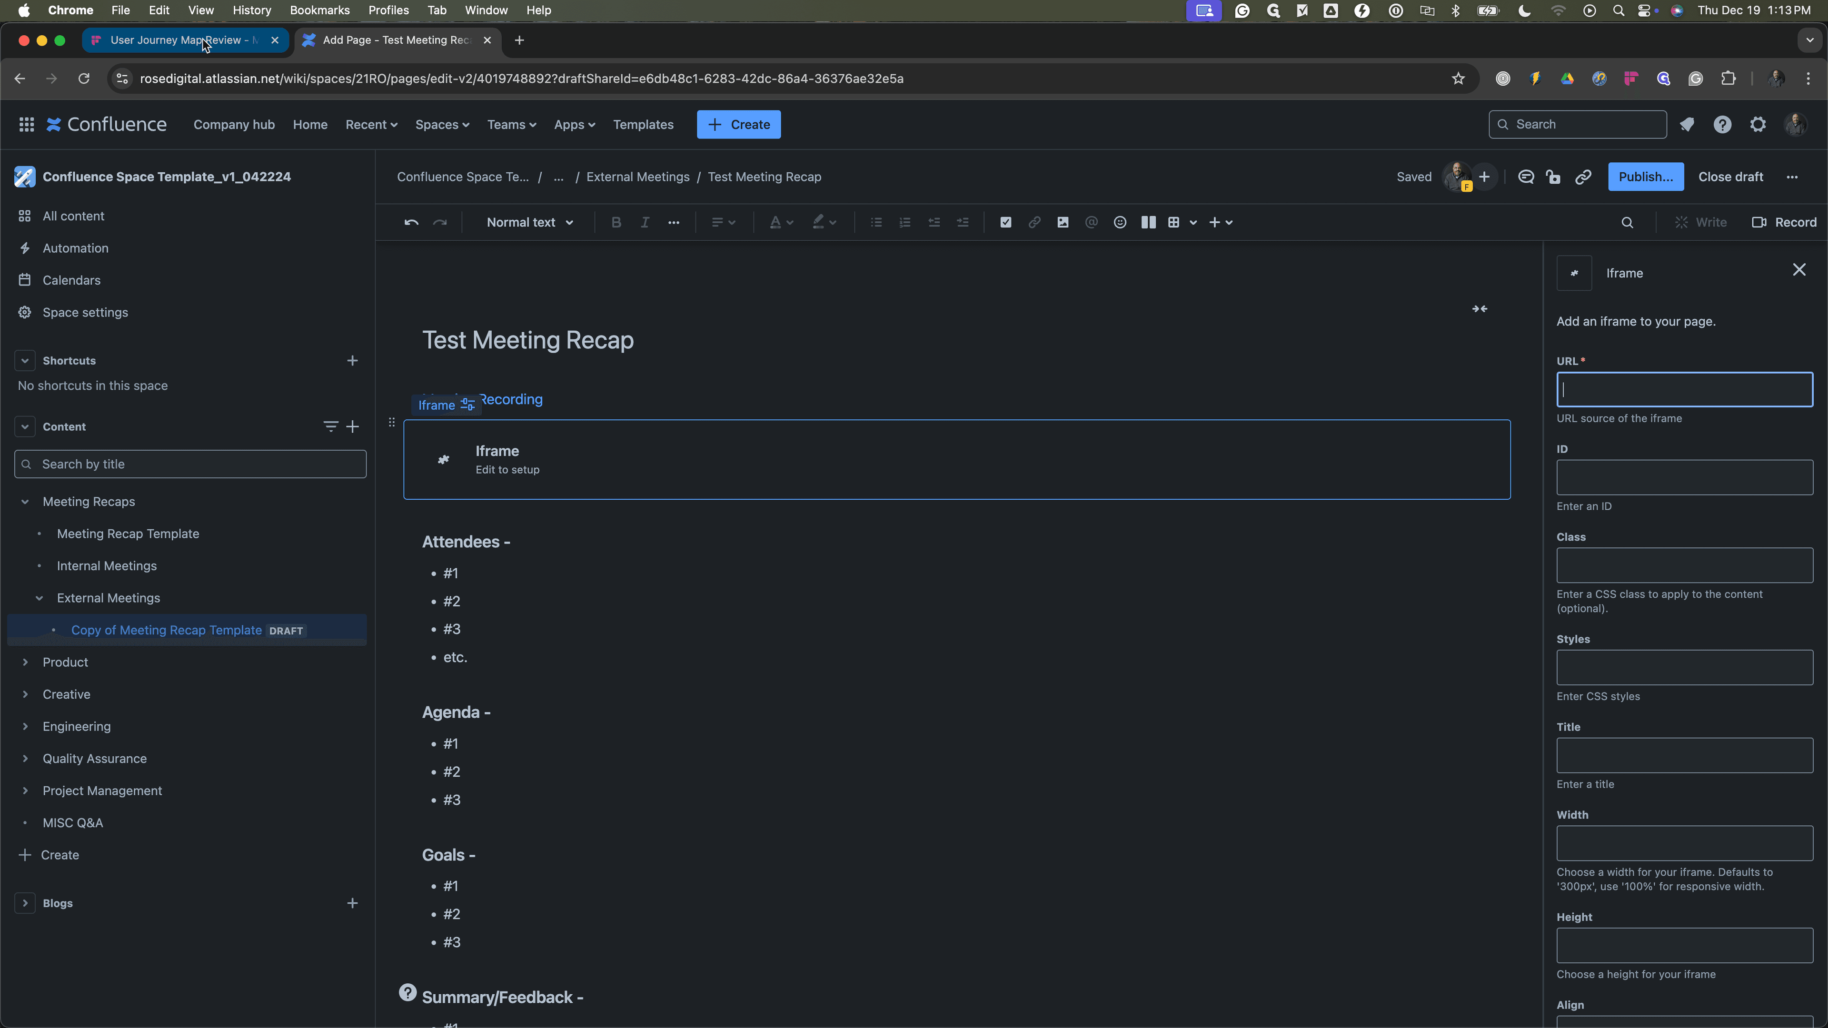Open more text formatting options
This screenshot has width=1828, height=1028.
[x=674, y=223]
